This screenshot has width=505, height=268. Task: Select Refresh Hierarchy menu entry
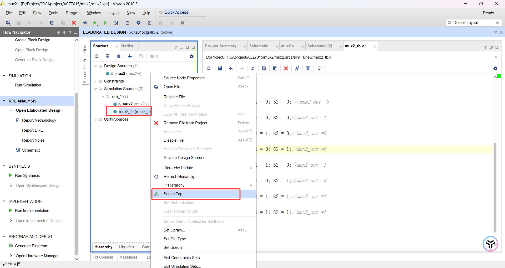click(x=179, y=177)
